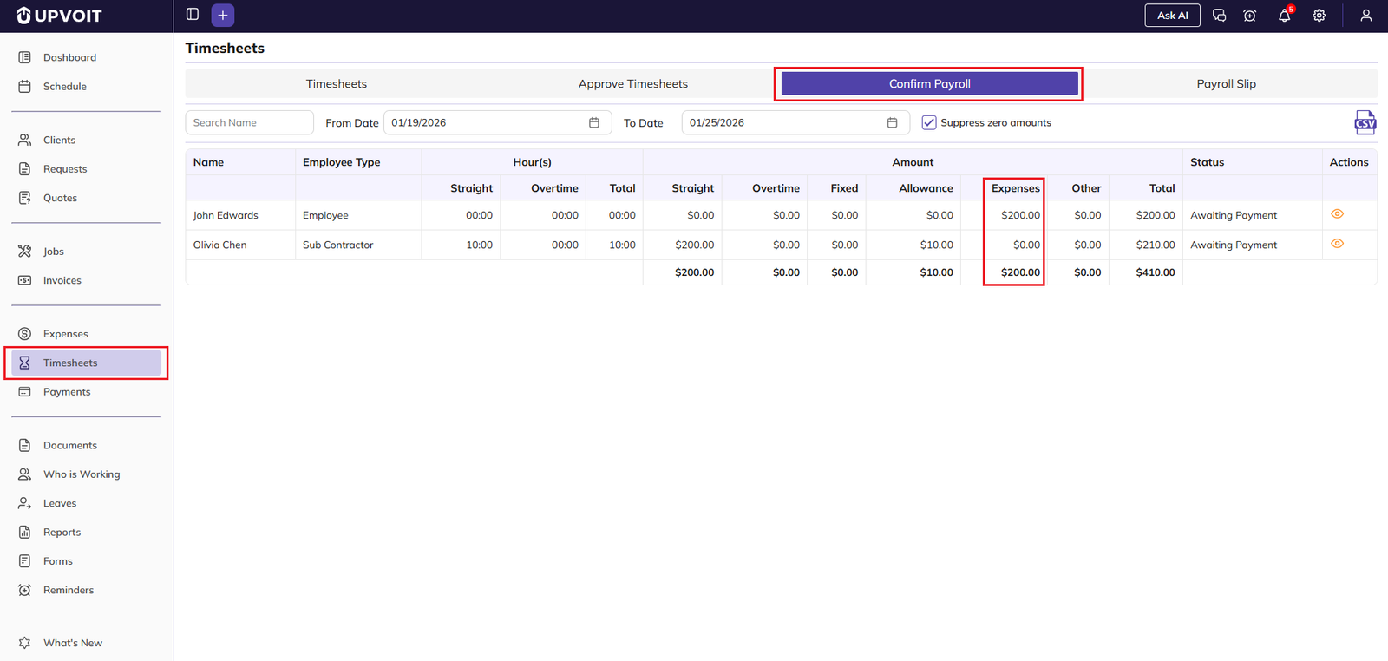Collapse the sidebar panel
The width and height of the screenshot is (1388, 661).
click(x=193, y=15)
